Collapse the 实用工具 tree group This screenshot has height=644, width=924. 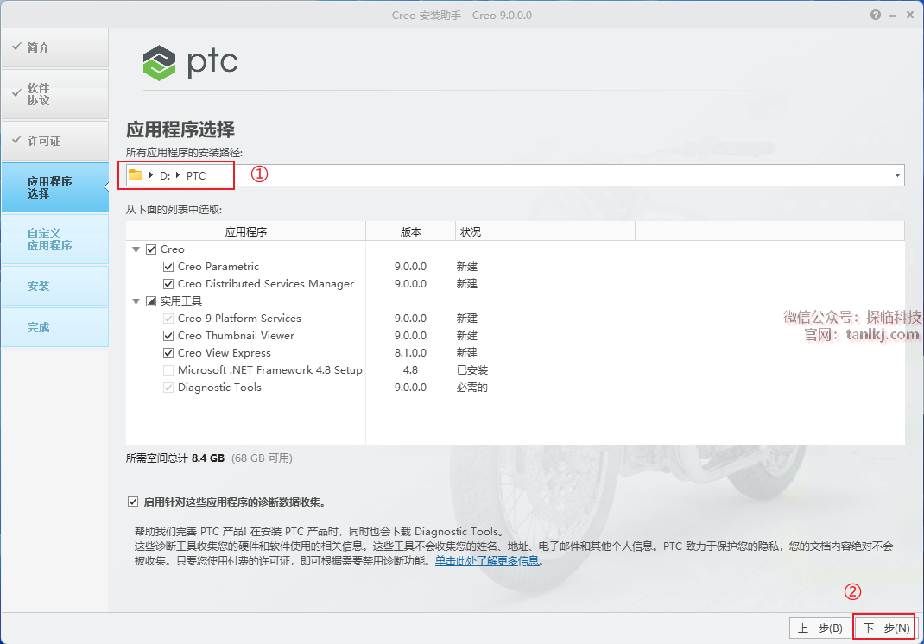coord(136,301)
